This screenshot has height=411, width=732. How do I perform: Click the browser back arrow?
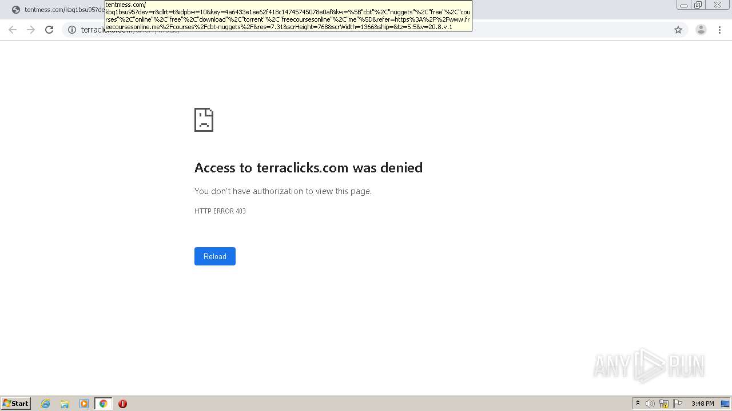(13, 30)
